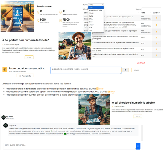Focus the 'Scrivi qua la domanda' chat input
Screen dimensions: 165x158
click(x=70, y=146)
